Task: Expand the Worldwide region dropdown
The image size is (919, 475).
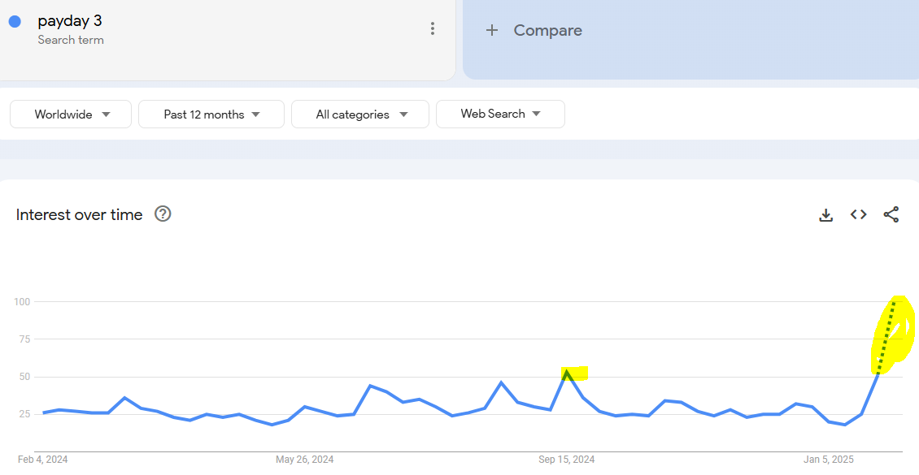Action: (71, 114)
